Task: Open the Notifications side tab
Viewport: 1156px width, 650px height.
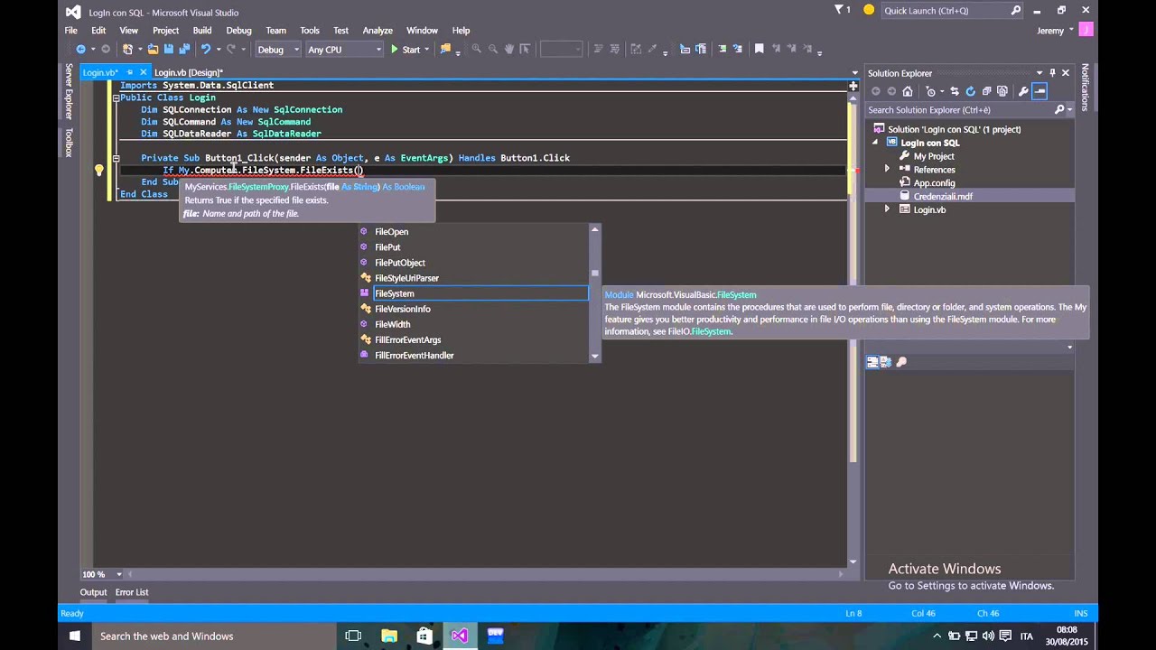Action: pos(1085,87)
